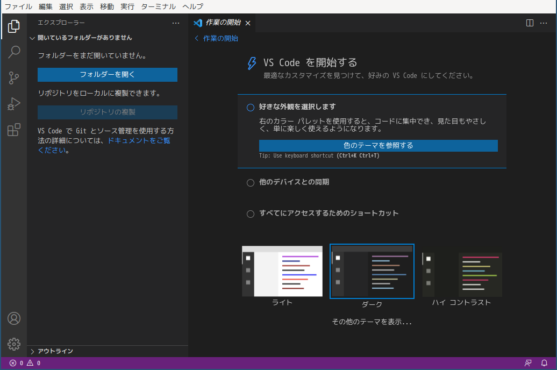
Task: Open the Extensions view icon
Action: pos(14,130)
